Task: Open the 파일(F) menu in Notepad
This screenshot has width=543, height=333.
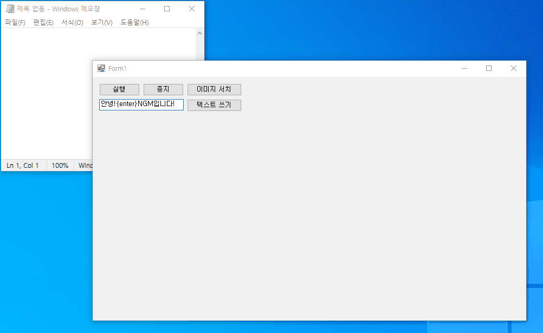Action: point(15,23)
